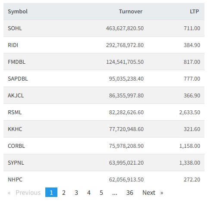Go to page 2
The height and width of the screenshot is (203, 211).
pyautogui.click(x=64, y=193)
